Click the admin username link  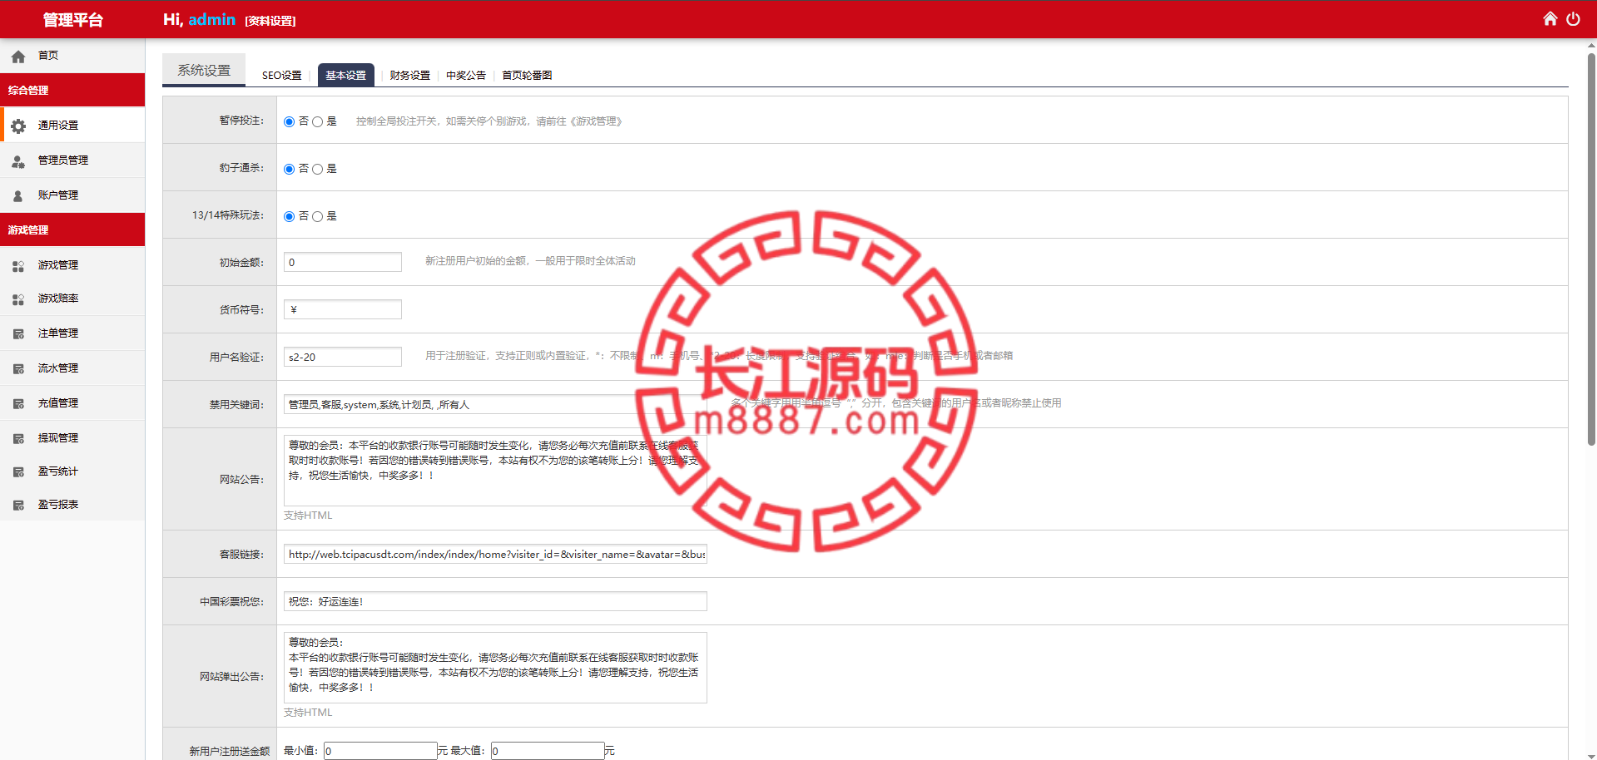(x=211, y=19)
